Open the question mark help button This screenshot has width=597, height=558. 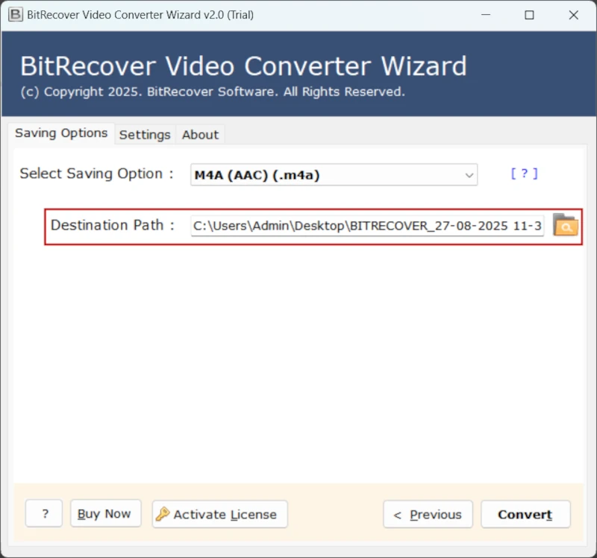pos(44,514)
